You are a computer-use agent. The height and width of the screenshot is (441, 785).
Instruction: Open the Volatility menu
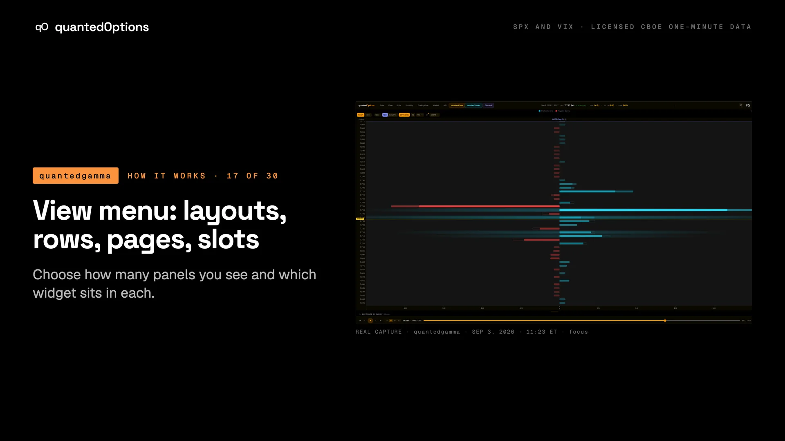[x=409, y=105]
